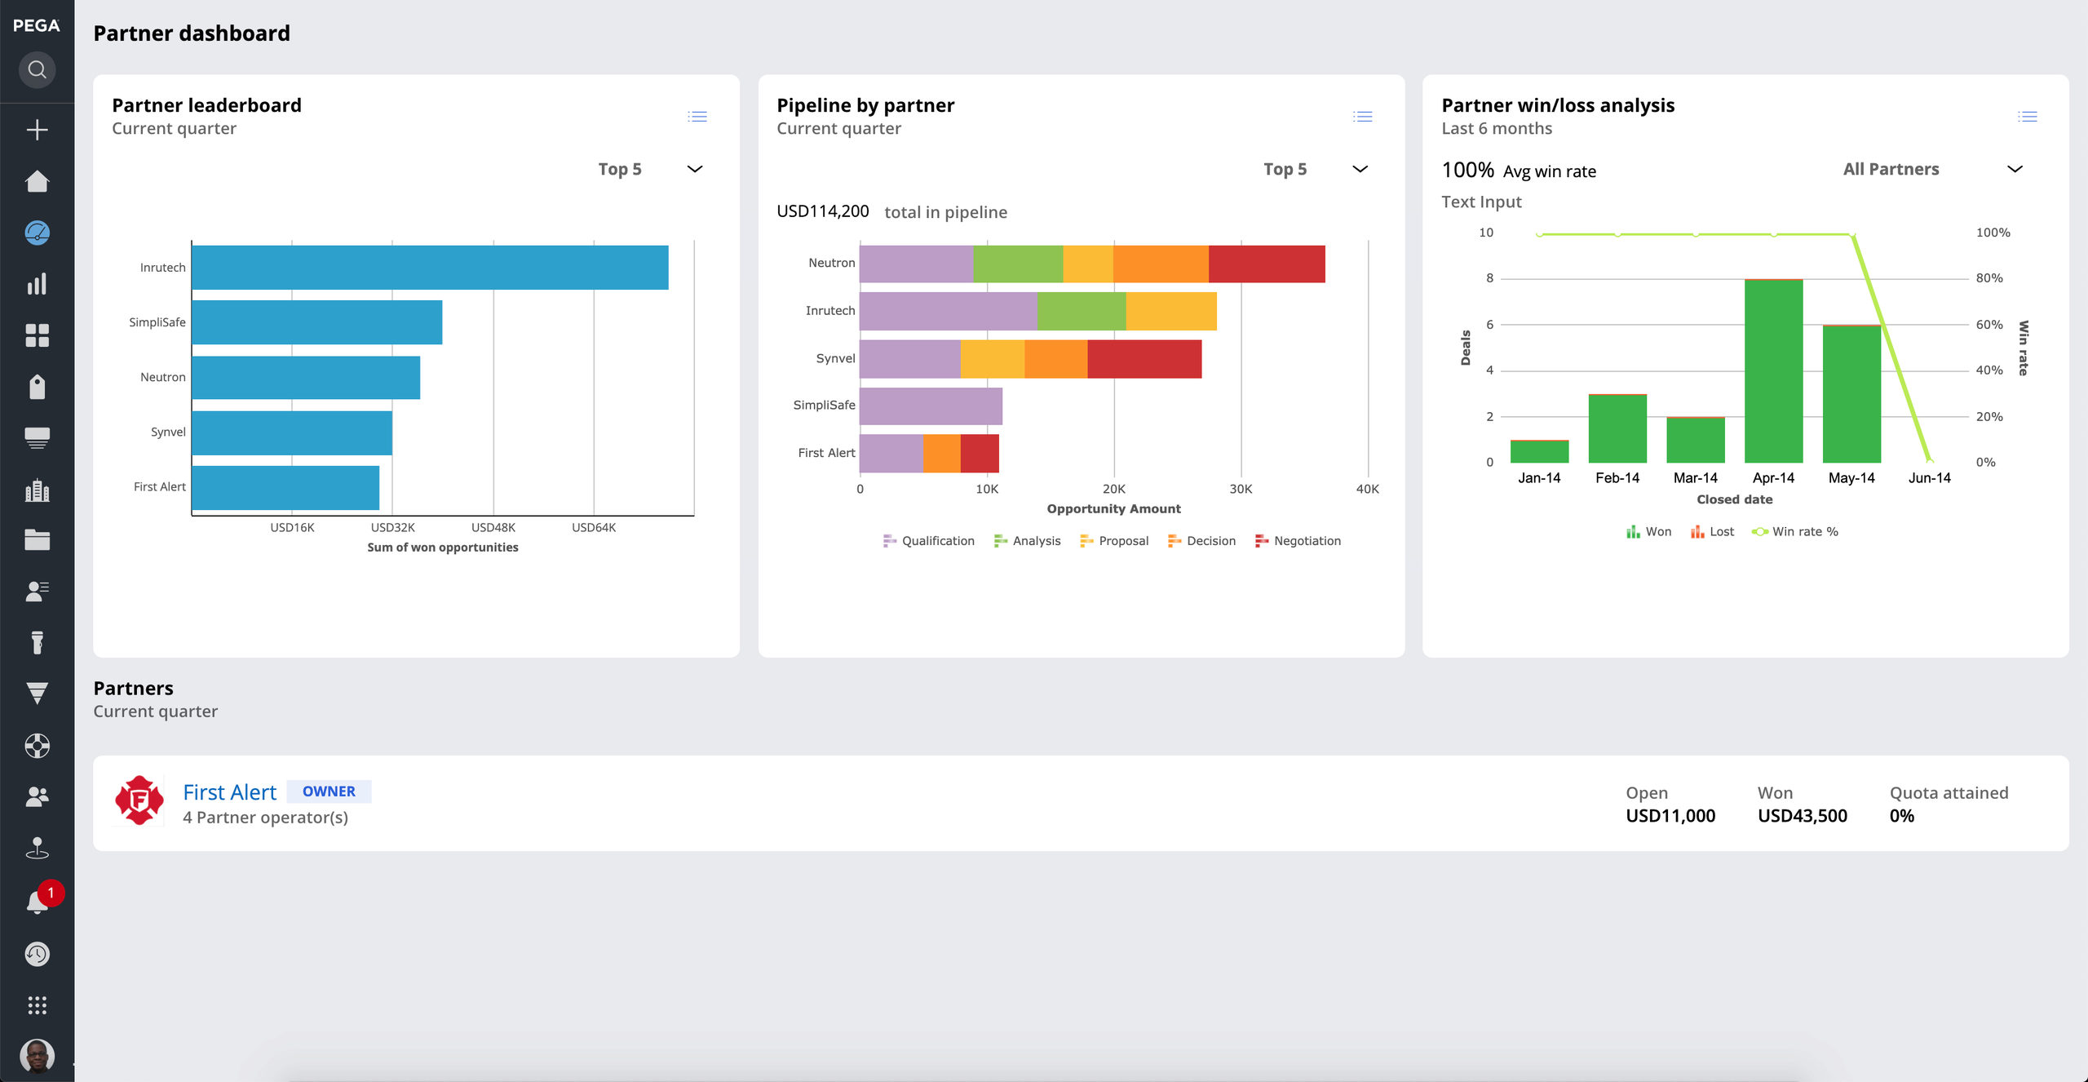Expand the Top 5 dropdown on Pipeline by partner
The height and width of the screenshot is (1082, 2088).
coord(1359,168)
